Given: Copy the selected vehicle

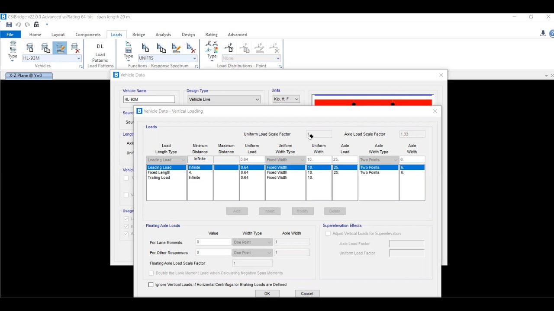Looking at the screenshot, I should (x=45, y=48).
